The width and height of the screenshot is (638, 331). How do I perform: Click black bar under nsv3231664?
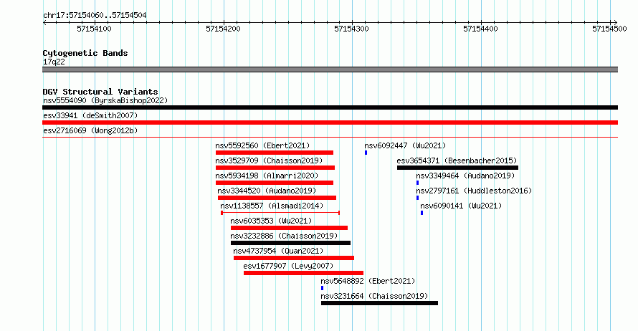click(x=380, y=303)
